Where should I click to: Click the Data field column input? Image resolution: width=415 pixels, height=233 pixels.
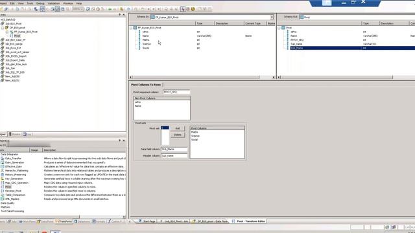(174, 150)
